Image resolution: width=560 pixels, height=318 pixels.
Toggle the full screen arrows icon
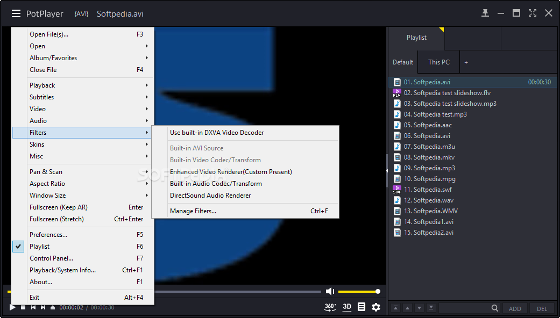tap(533, 13)
